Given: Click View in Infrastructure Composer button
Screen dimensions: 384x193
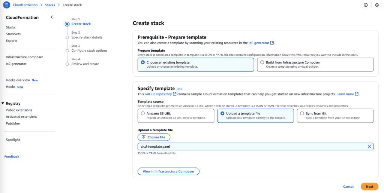Looking at the screenshot, I should pos(168,171).
